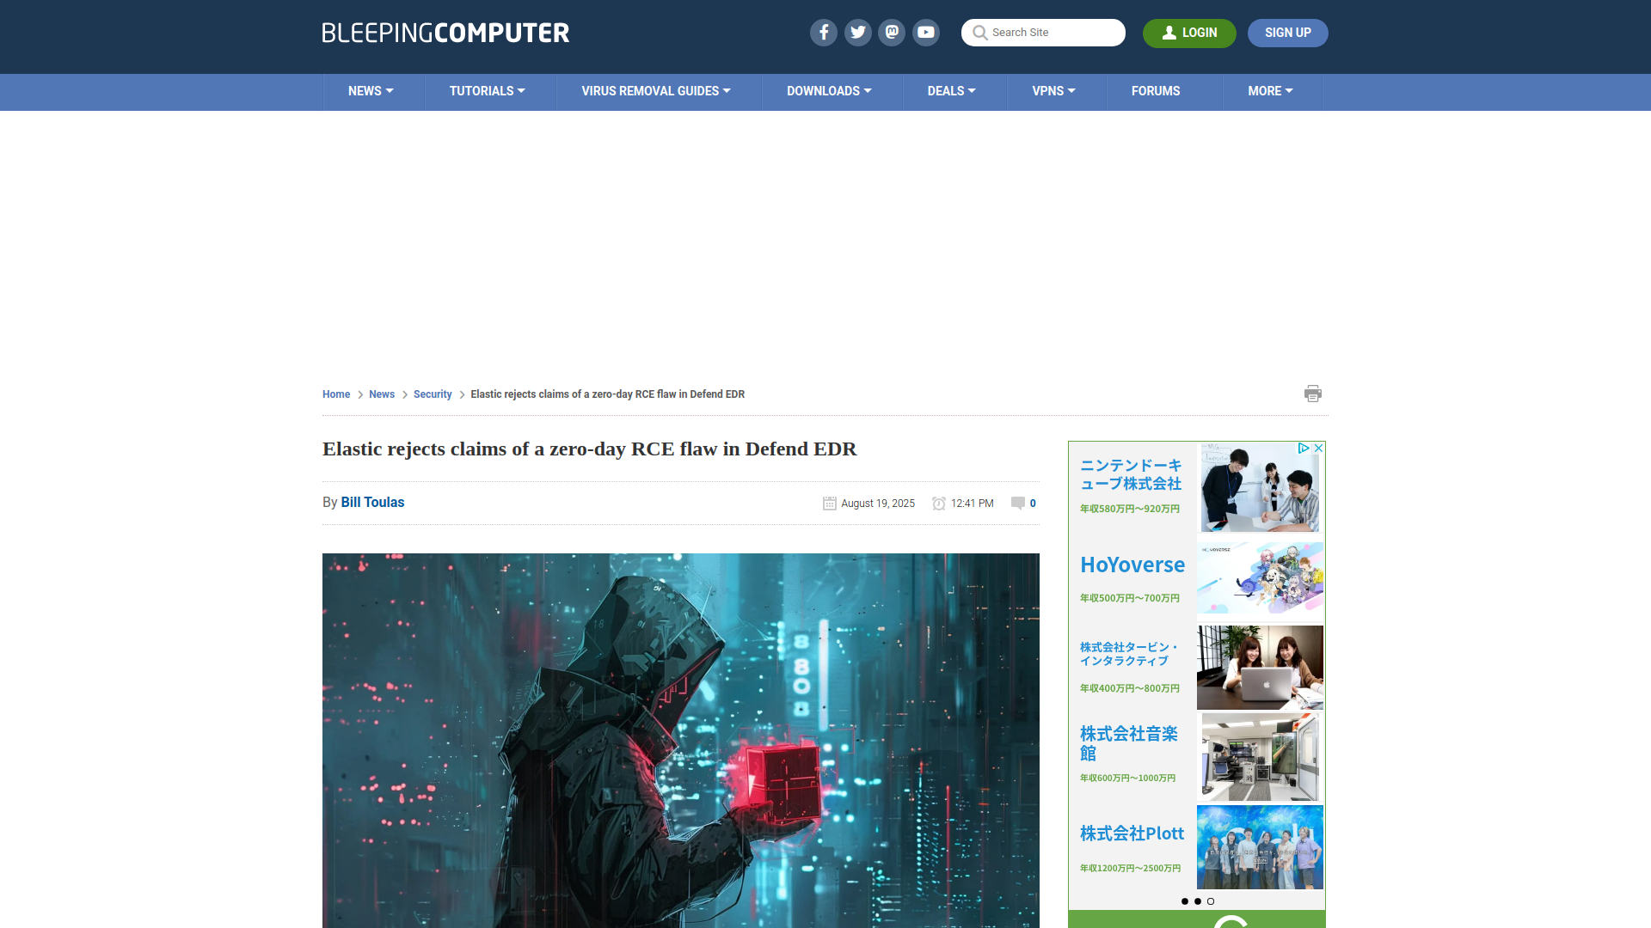The image size is (1651, 928).
Task: Expand the MORE dropdown menu
Action: coord(1270,91)
